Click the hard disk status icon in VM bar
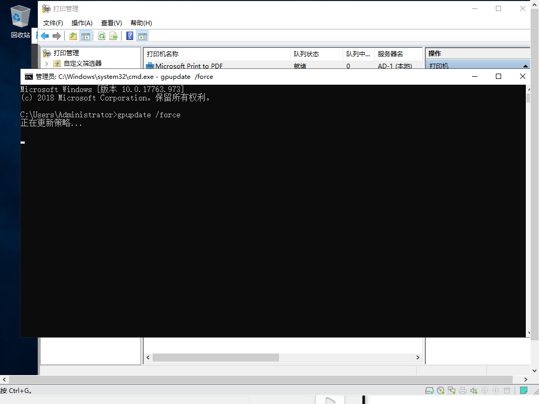The width and height of the screenshot is (539, 404). (x=430, y=391)
